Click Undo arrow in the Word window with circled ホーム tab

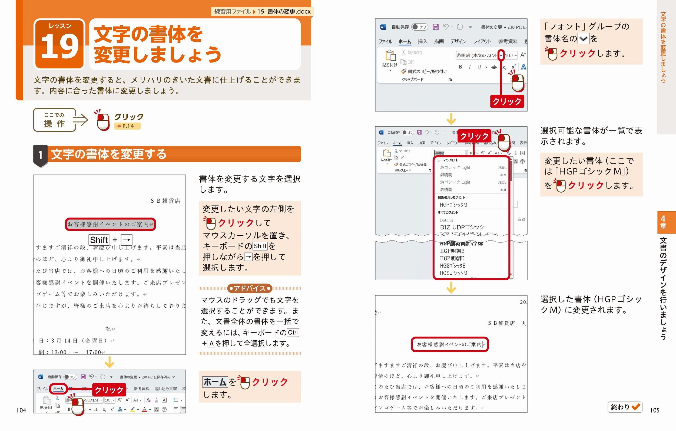click(x=91, y=377)
